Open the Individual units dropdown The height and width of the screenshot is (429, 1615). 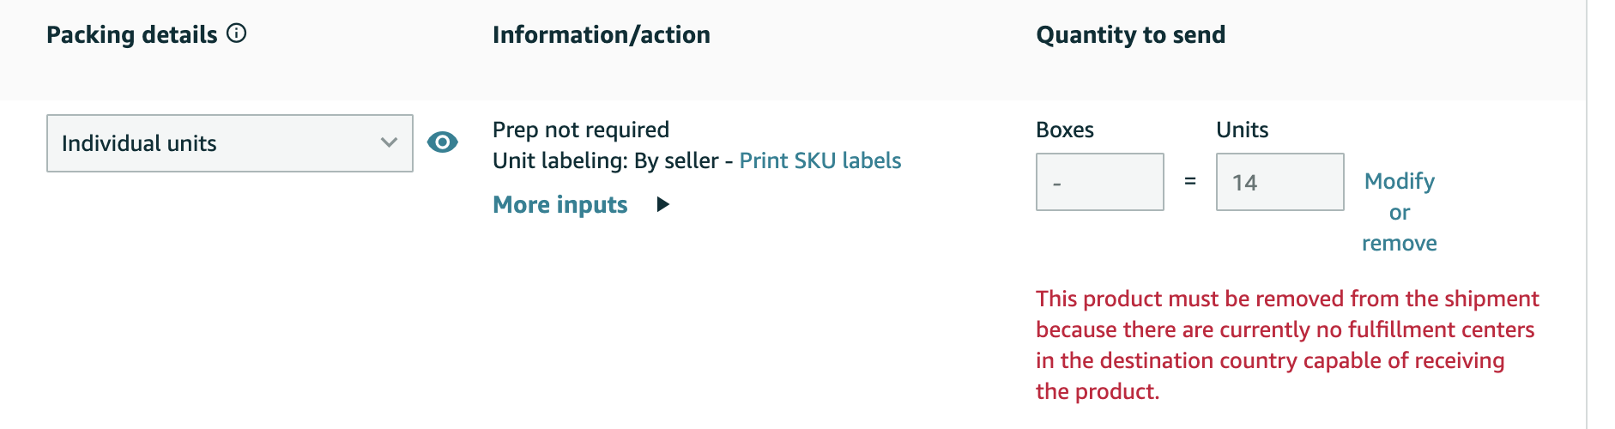230,143
